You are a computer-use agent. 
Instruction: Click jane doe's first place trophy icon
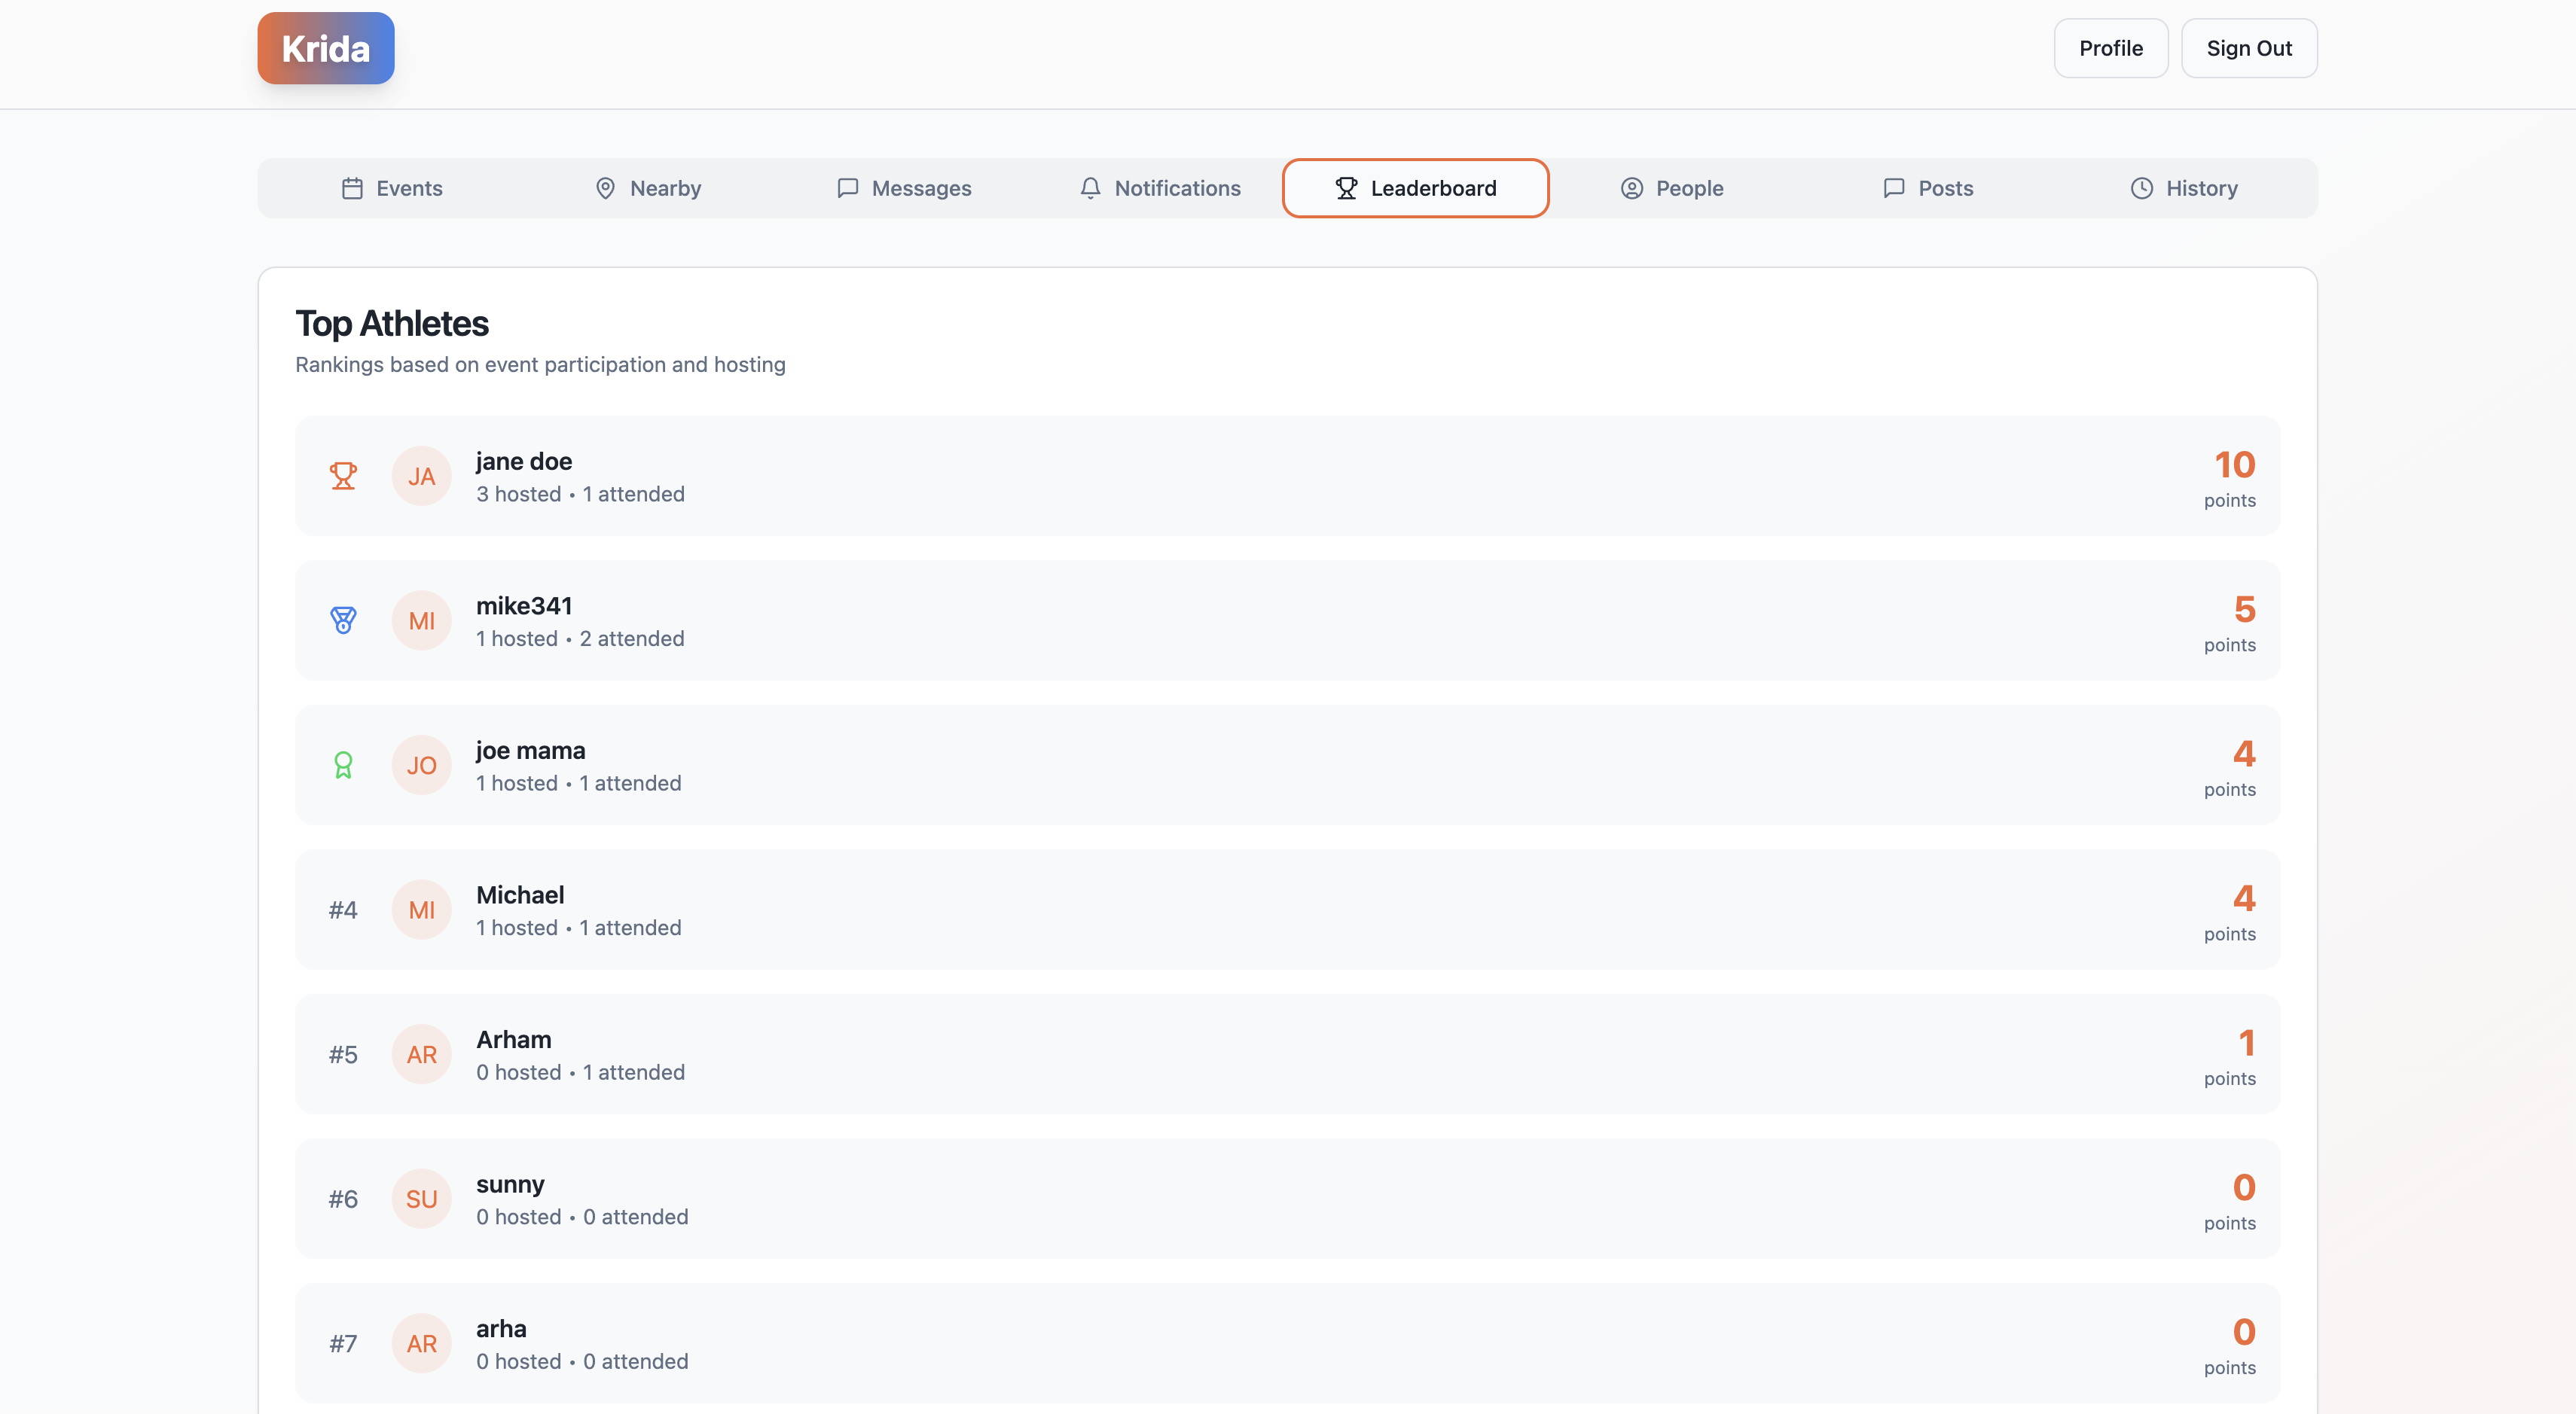coord(343,476)
